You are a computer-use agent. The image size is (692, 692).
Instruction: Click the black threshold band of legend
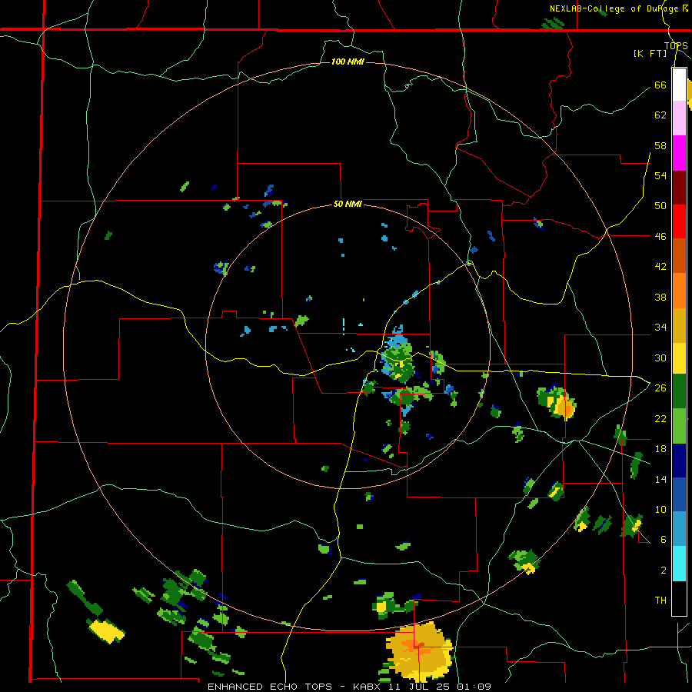point(679,598)
